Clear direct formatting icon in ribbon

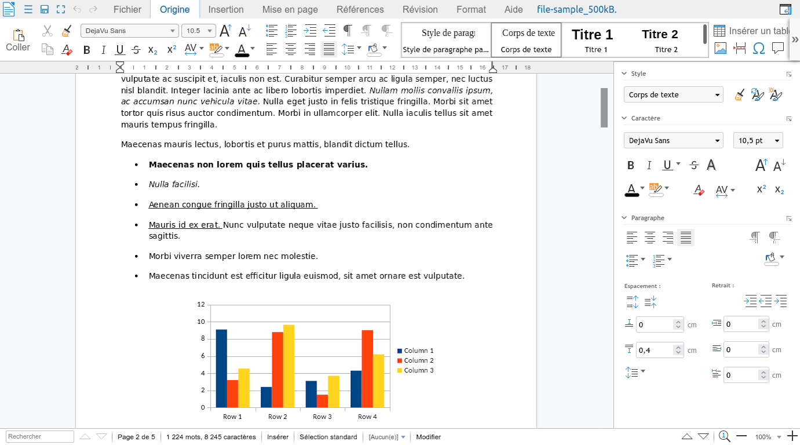pos(67,50)
